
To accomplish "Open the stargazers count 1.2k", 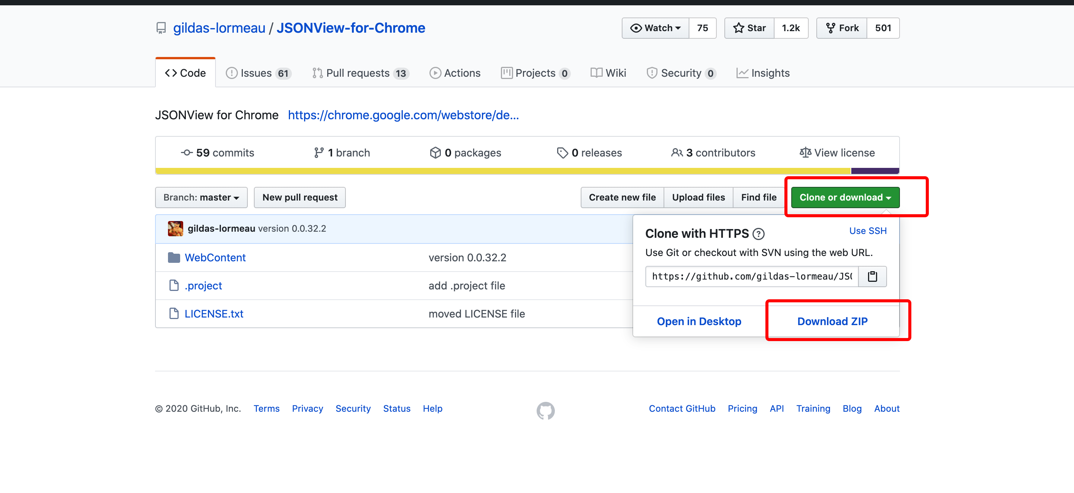I will (791, 28).
